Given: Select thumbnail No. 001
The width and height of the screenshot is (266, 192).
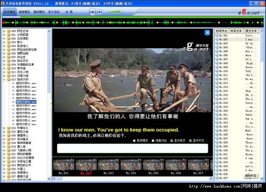Looking at the screenshot, I should [x=64, y=166].
